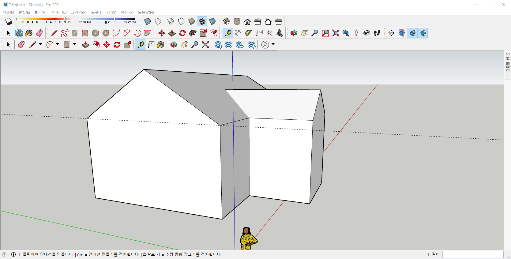Open the 도구(T) menu
This screenshot has width=511, height=259.
pyautogui.click(x=97, y=12)
